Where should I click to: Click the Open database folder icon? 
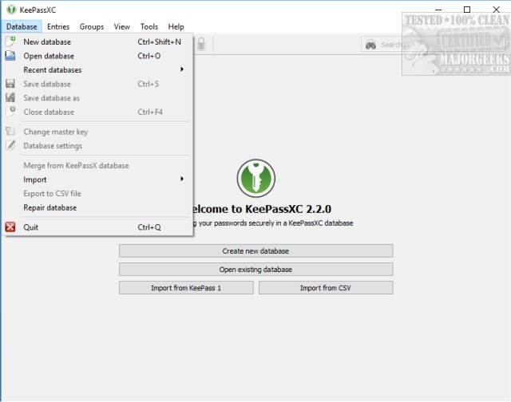pyautogui.click(x=10, y=55)
